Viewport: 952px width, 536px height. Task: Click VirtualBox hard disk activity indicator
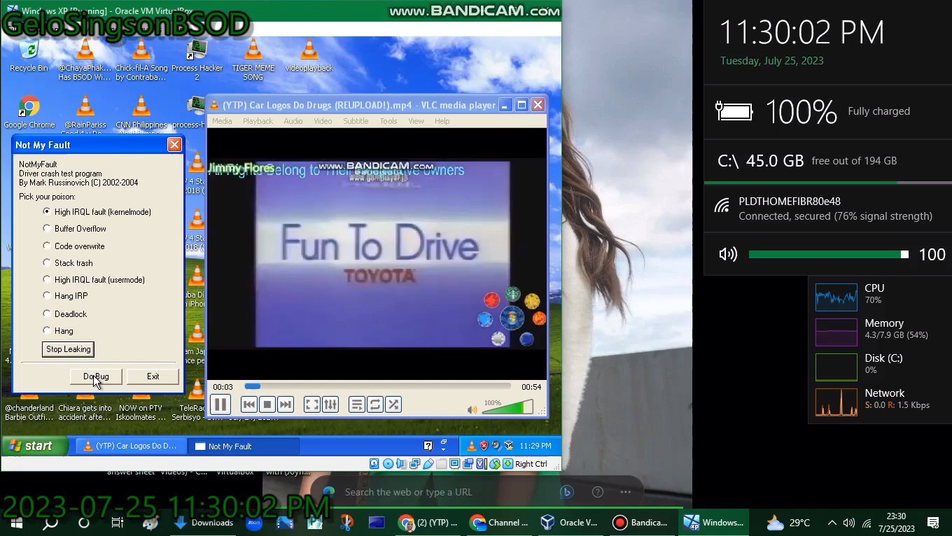(x=374, y=464)
